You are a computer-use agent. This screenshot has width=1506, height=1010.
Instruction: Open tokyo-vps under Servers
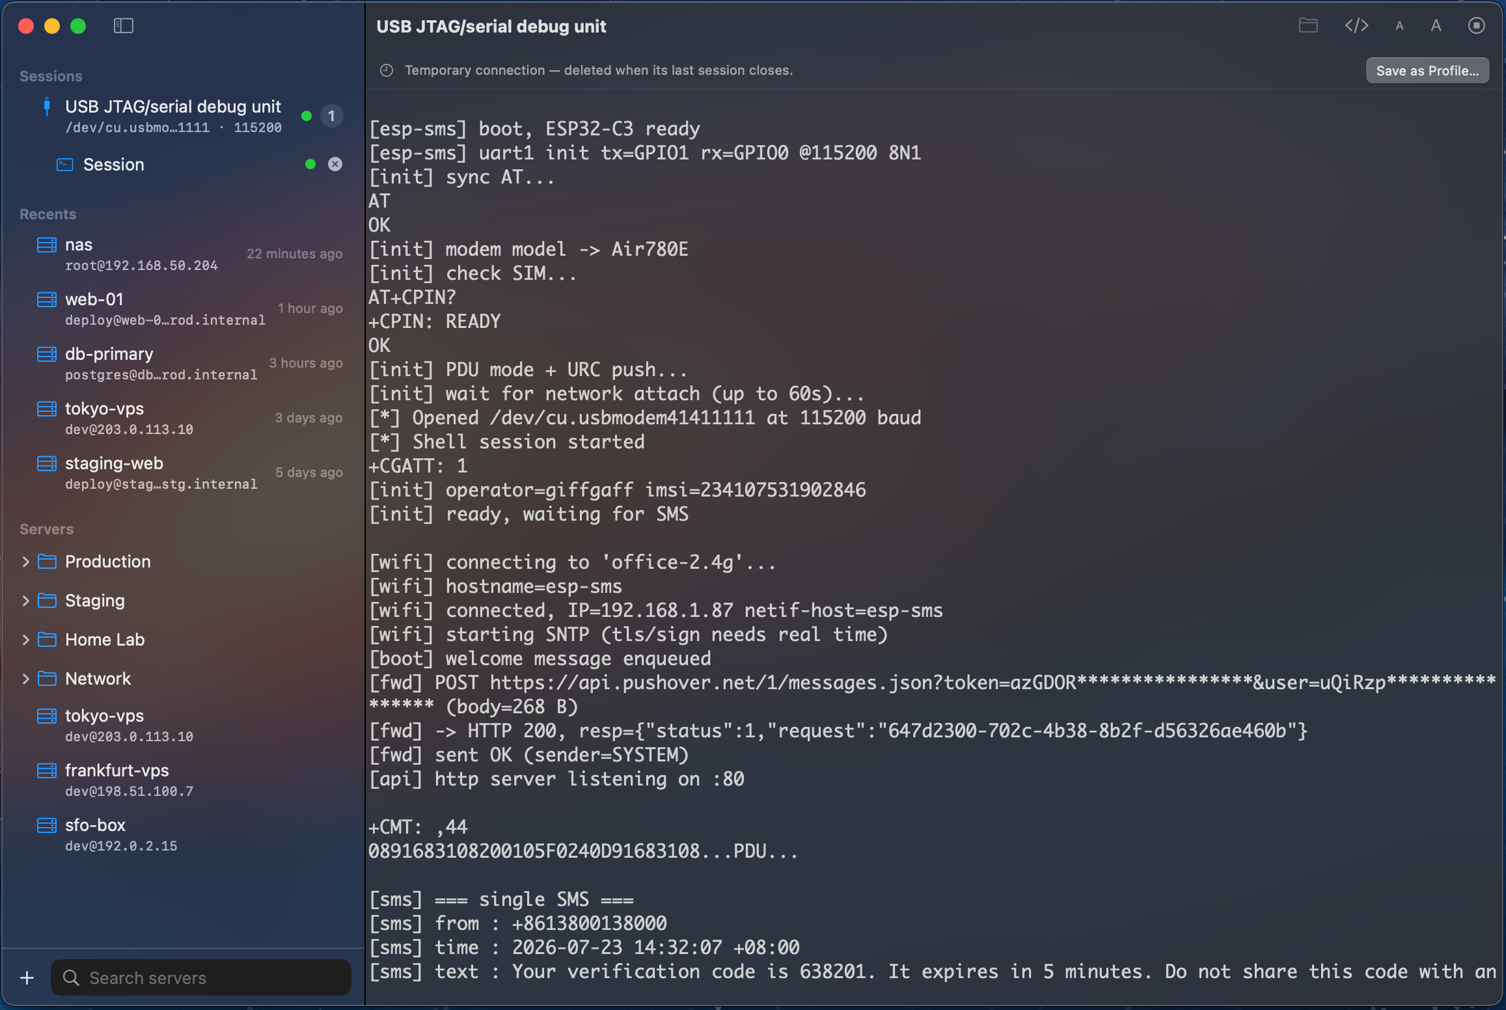[x=182, y=725]
